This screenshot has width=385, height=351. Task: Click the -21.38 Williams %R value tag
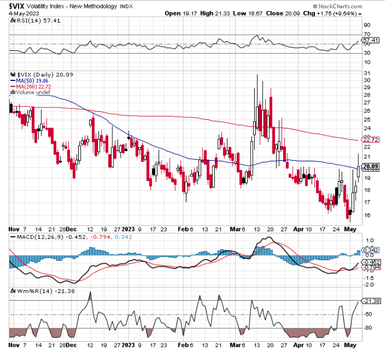pos(371,301)
